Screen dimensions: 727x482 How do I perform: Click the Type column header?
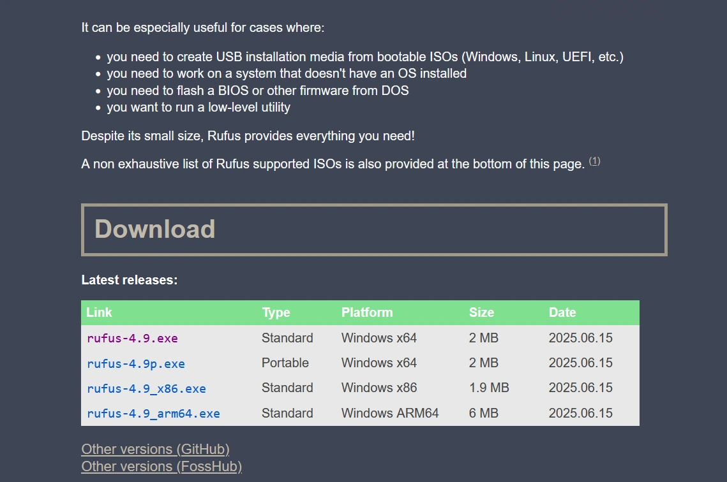pyautogui.click(x=276, y=312)
